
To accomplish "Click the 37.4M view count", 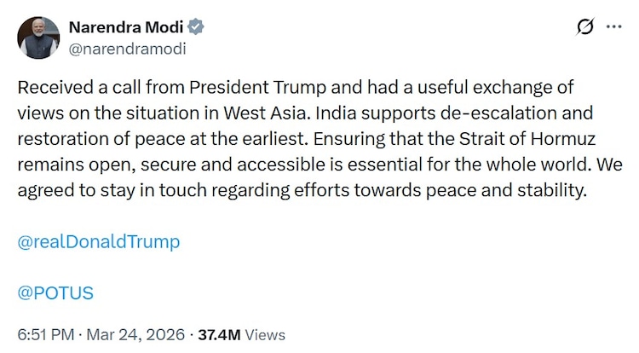I will pyautogui.click(x=219, y=334).
